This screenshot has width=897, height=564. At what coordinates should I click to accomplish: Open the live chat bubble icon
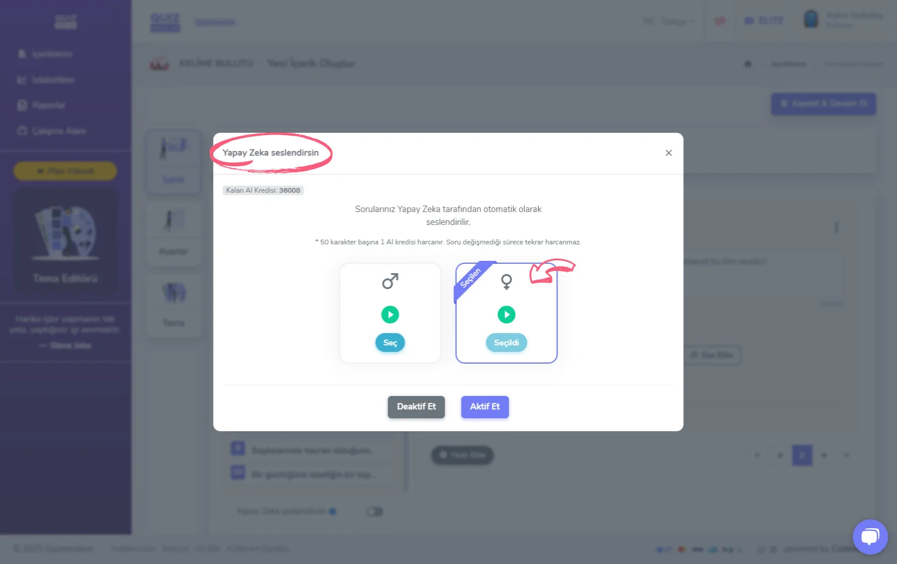click(870, 537)
